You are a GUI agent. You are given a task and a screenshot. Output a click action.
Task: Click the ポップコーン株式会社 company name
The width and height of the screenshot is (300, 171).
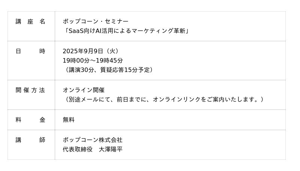click(92, 140)
